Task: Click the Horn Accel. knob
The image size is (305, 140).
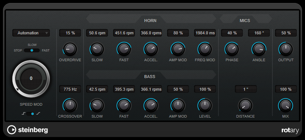Action: point(151,49)
